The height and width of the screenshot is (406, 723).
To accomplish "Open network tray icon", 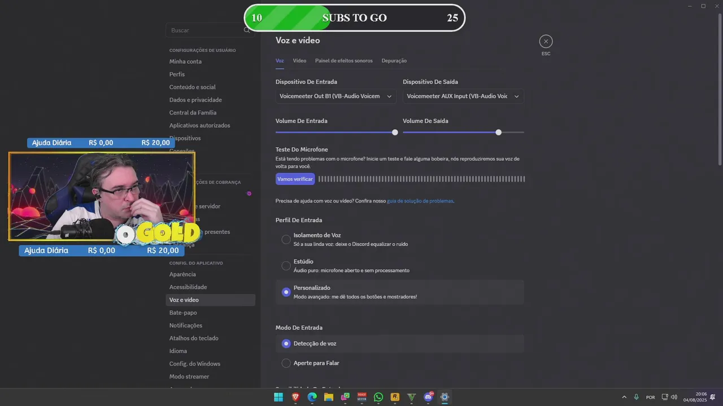I will point(665,397).
